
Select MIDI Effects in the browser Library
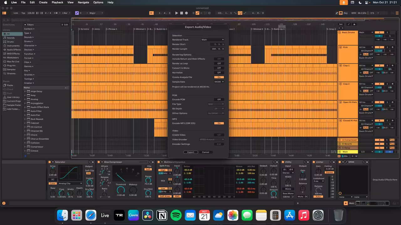point(13,54)
